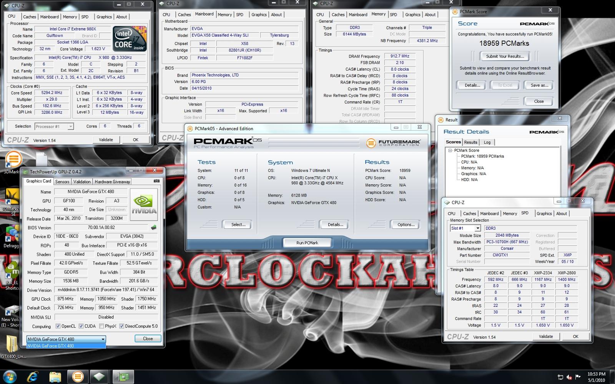Click the Core Speed 5294.2 MHz field

point(52,93)
